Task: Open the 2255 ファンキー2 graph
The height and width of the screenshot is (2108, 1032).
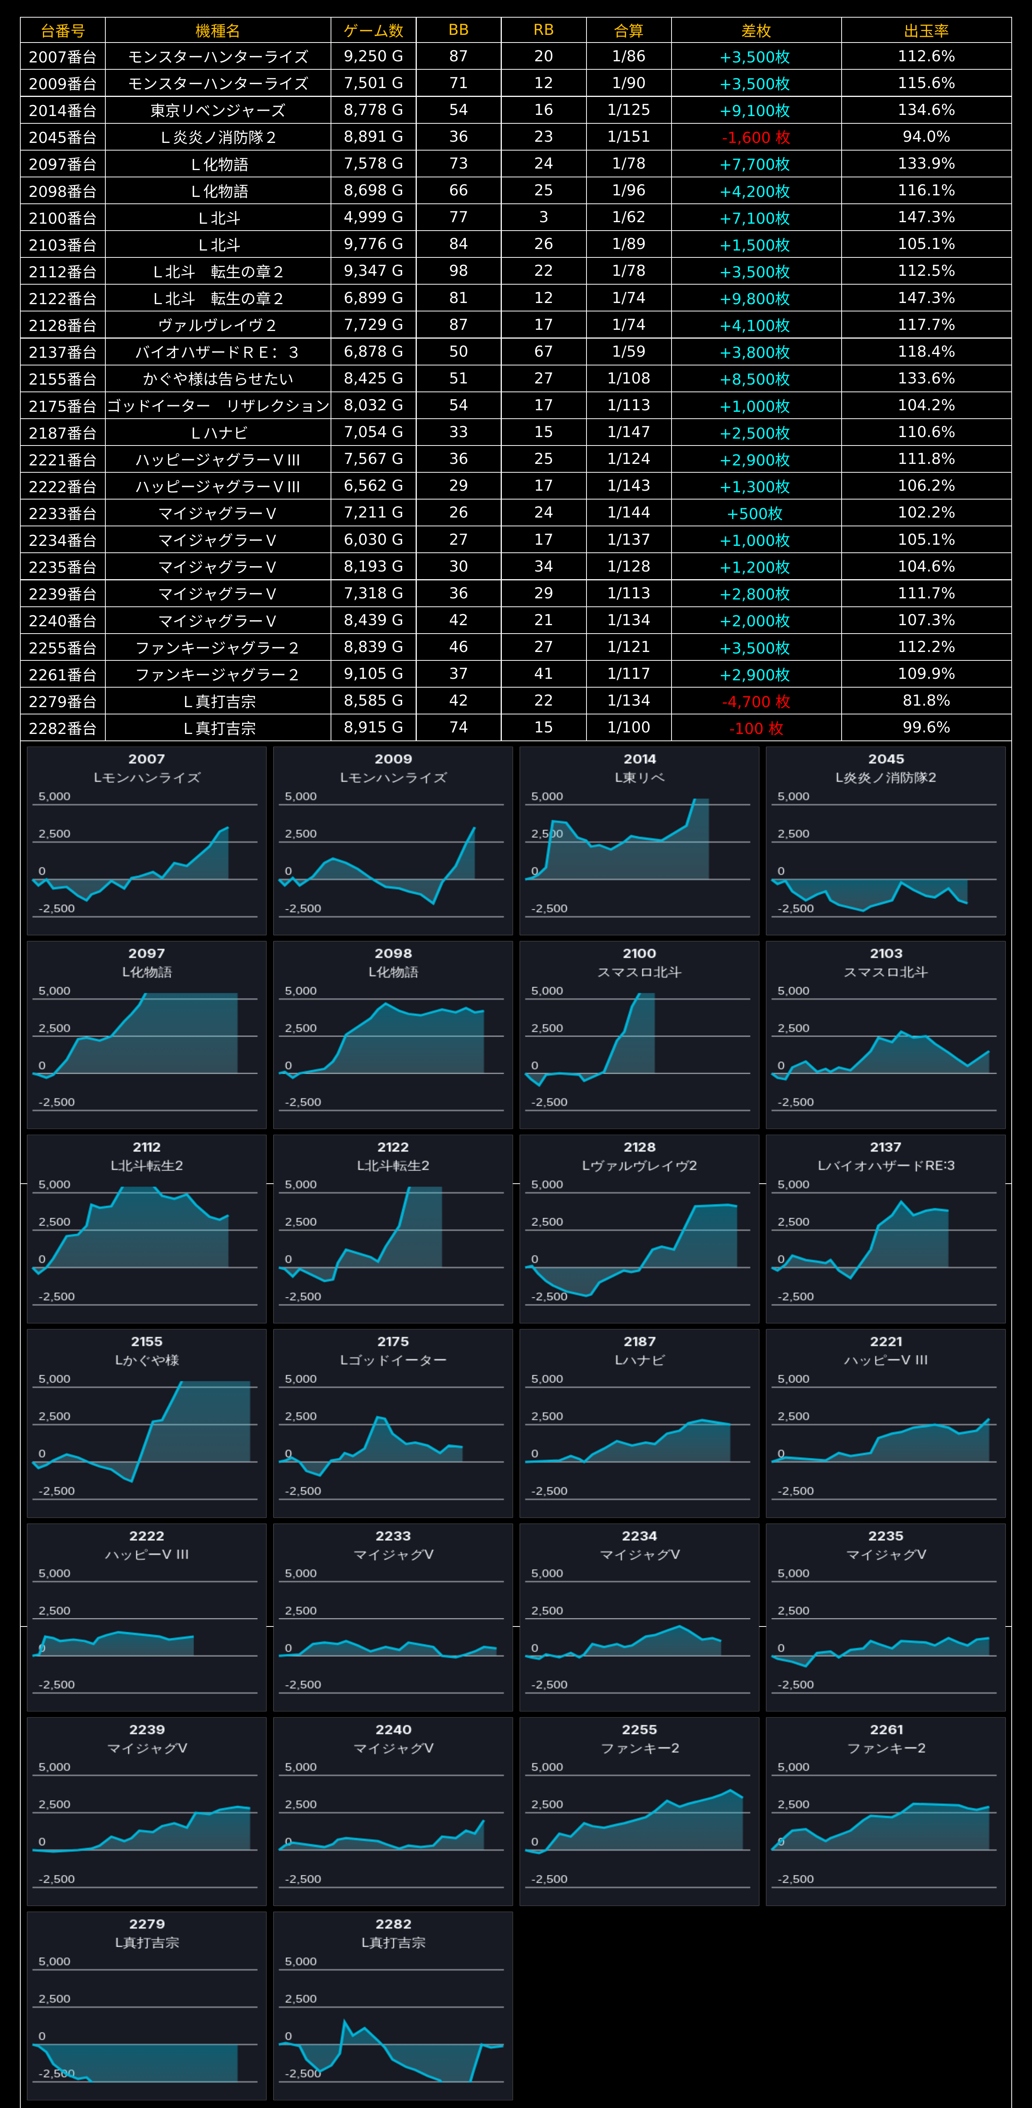Action: (639, 1811)
